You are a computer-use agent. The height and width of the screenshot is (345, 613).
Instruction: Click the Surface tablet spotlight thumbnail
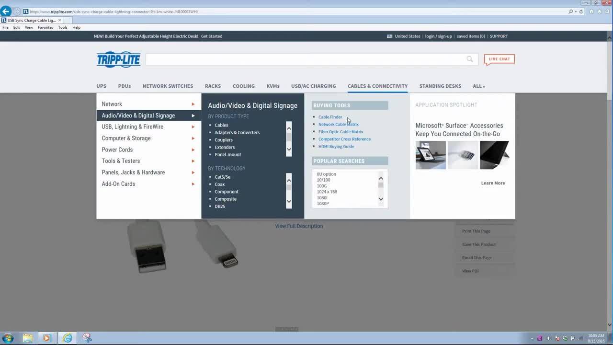431,155
